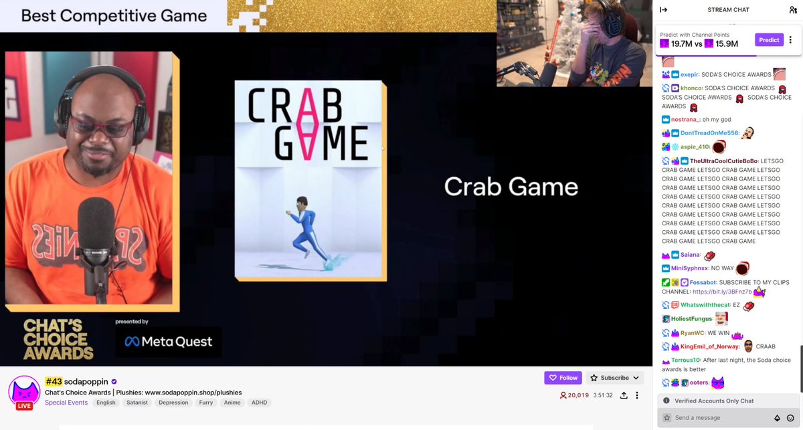
Task: Select the ADHD tag
Action: (260, 403)
